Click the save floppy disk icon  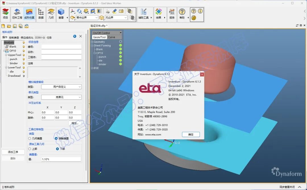[15, 26]
